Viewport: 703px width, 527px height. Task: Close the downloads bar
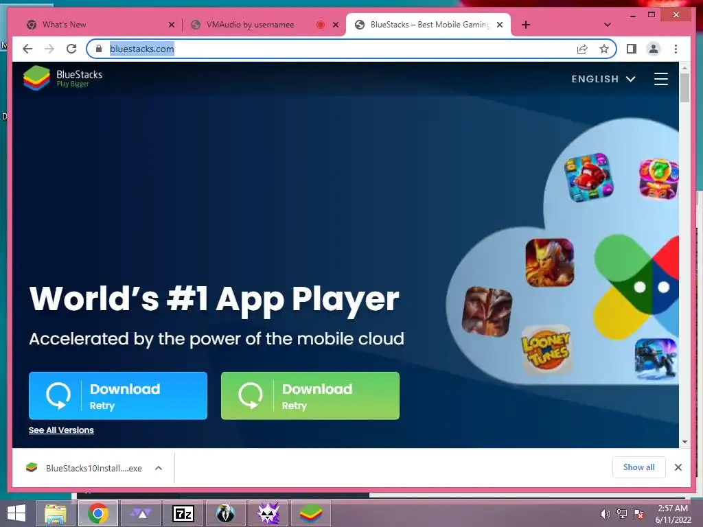[678, 467]
